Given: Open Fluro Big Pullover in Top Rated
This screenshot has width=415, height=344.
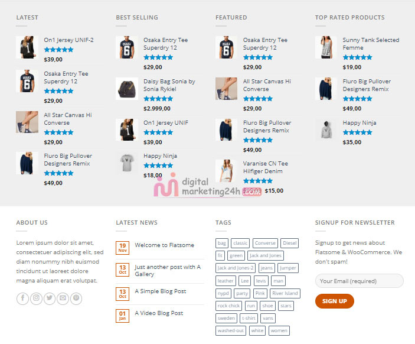Looking at the screenshot, I should pos(367,85).
